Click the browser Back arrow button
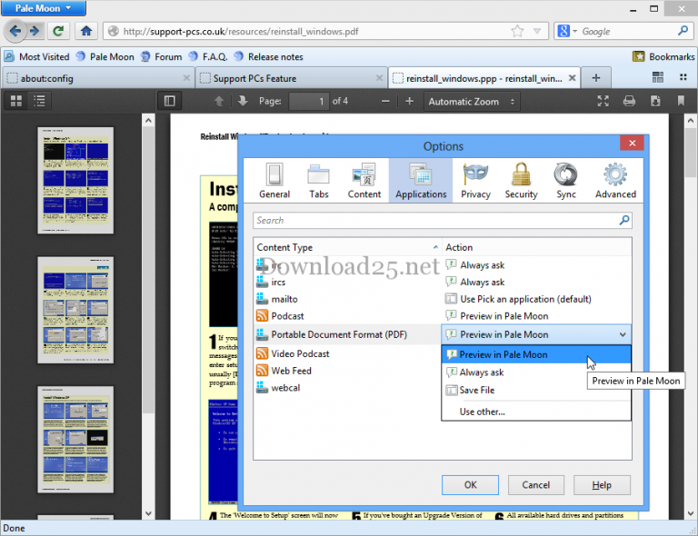Viewport: 698px width, 536px height. click(15, 31)
